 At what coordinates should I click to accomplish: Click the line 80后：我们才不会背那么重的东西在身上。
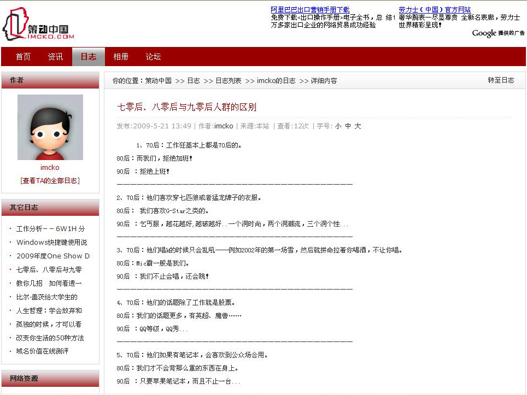coord(178,368)
